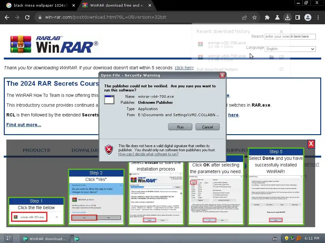Click the Select Install step thumbnail
The height and width of the screenshot is (243, 325).
tap(156, 193)
